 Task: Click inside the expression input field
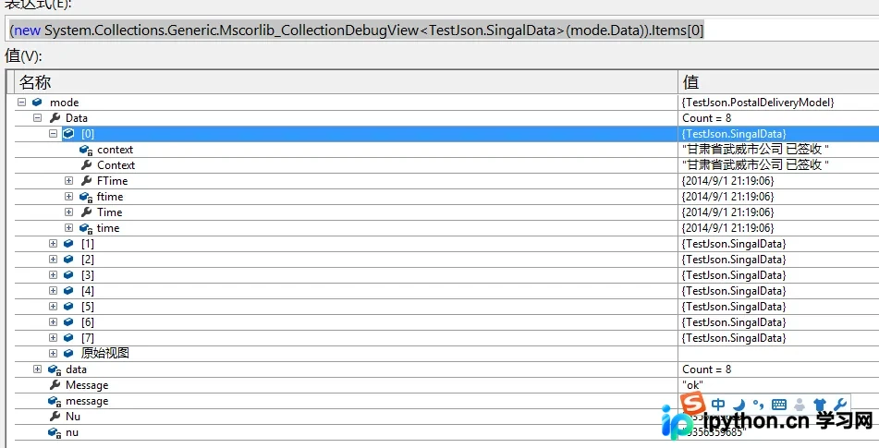(x=443, y=30)
